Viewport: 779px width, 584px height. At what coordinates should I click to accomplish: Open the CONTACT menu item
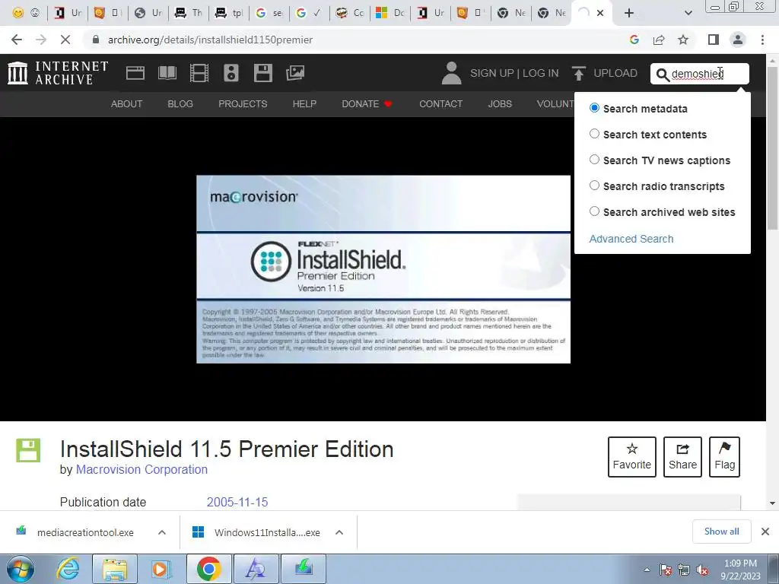[x=440, y=103]
